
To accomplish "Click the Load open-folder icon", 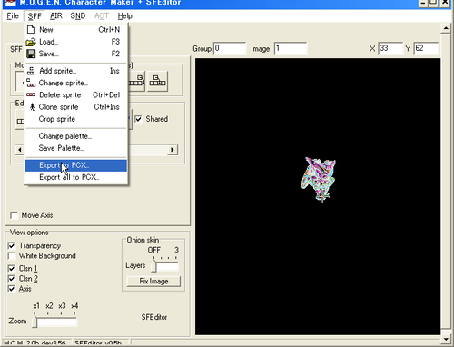I will pyautogui.click(x=31, y=42).
